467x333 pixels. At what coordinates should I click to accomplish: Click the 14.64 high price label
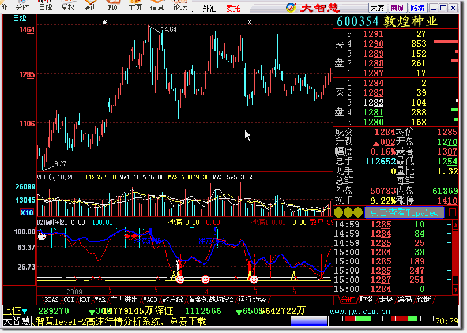[168, 29]
